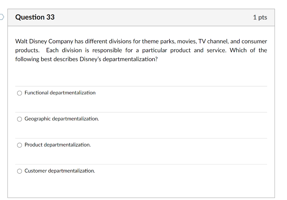Image resolution: width=287 pixels, height=200 pixels.
Task: Pick the Product departmentalization radio circle
Action: tap(19, 145)
